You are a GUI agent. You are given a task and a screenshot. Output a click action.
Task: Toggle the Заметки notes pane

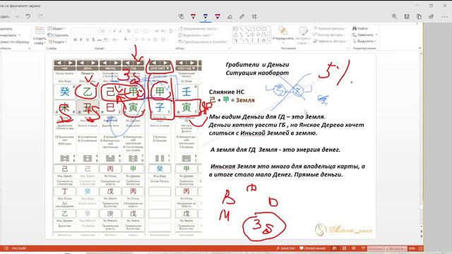pos(285,248)
